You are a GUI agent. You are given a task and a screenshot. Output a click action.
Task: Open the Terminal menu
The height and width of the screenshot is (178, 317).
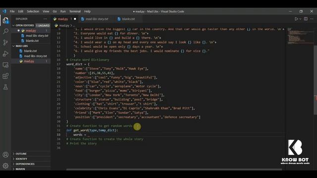pyautogui.click(x=75, y=11)
